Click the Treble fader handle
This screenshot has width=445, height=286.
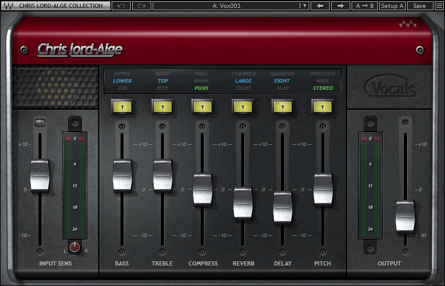[x=163, y=175]
